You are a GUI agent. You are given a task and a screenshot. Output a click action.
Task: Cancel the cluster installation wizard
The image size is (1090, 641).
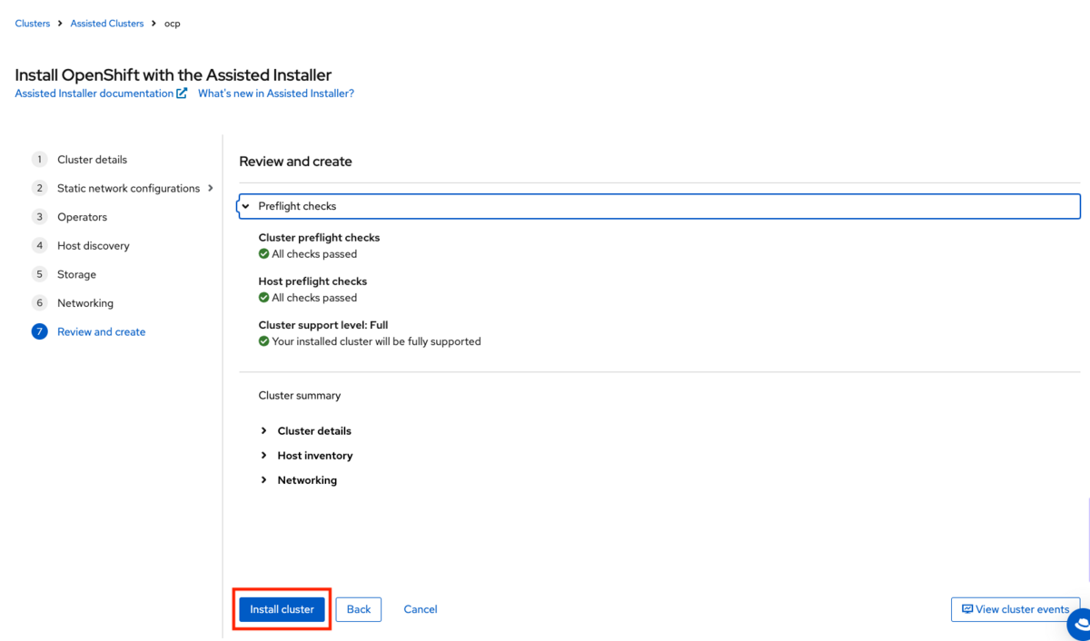coord(421,609)
